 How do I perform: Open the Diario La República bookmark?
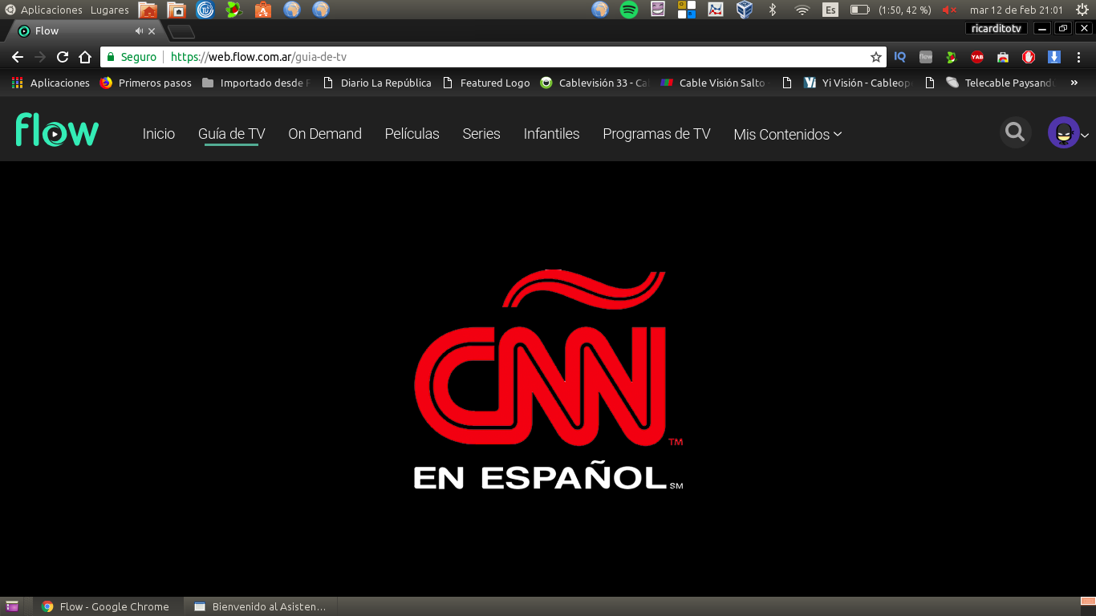[x=376, y=83]
